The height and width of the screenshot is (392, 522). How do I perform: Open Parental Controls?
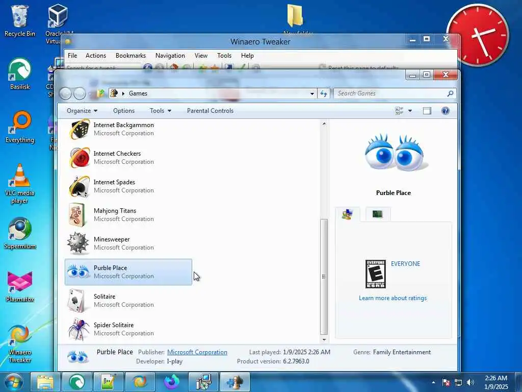tap(210, 111)
